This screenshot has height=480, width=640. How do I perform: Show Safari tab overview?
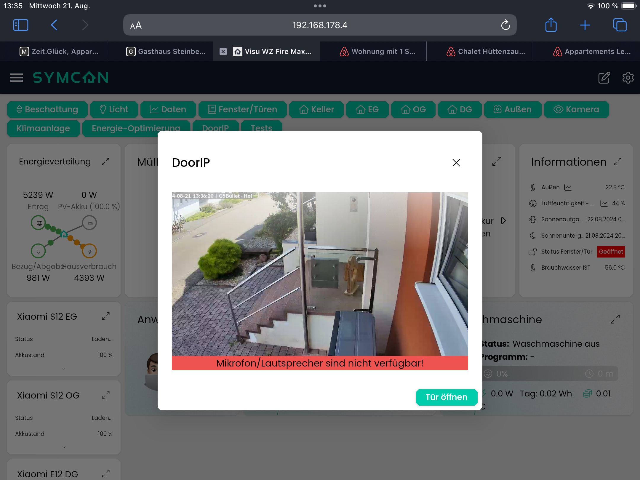[x=620, y=25]
